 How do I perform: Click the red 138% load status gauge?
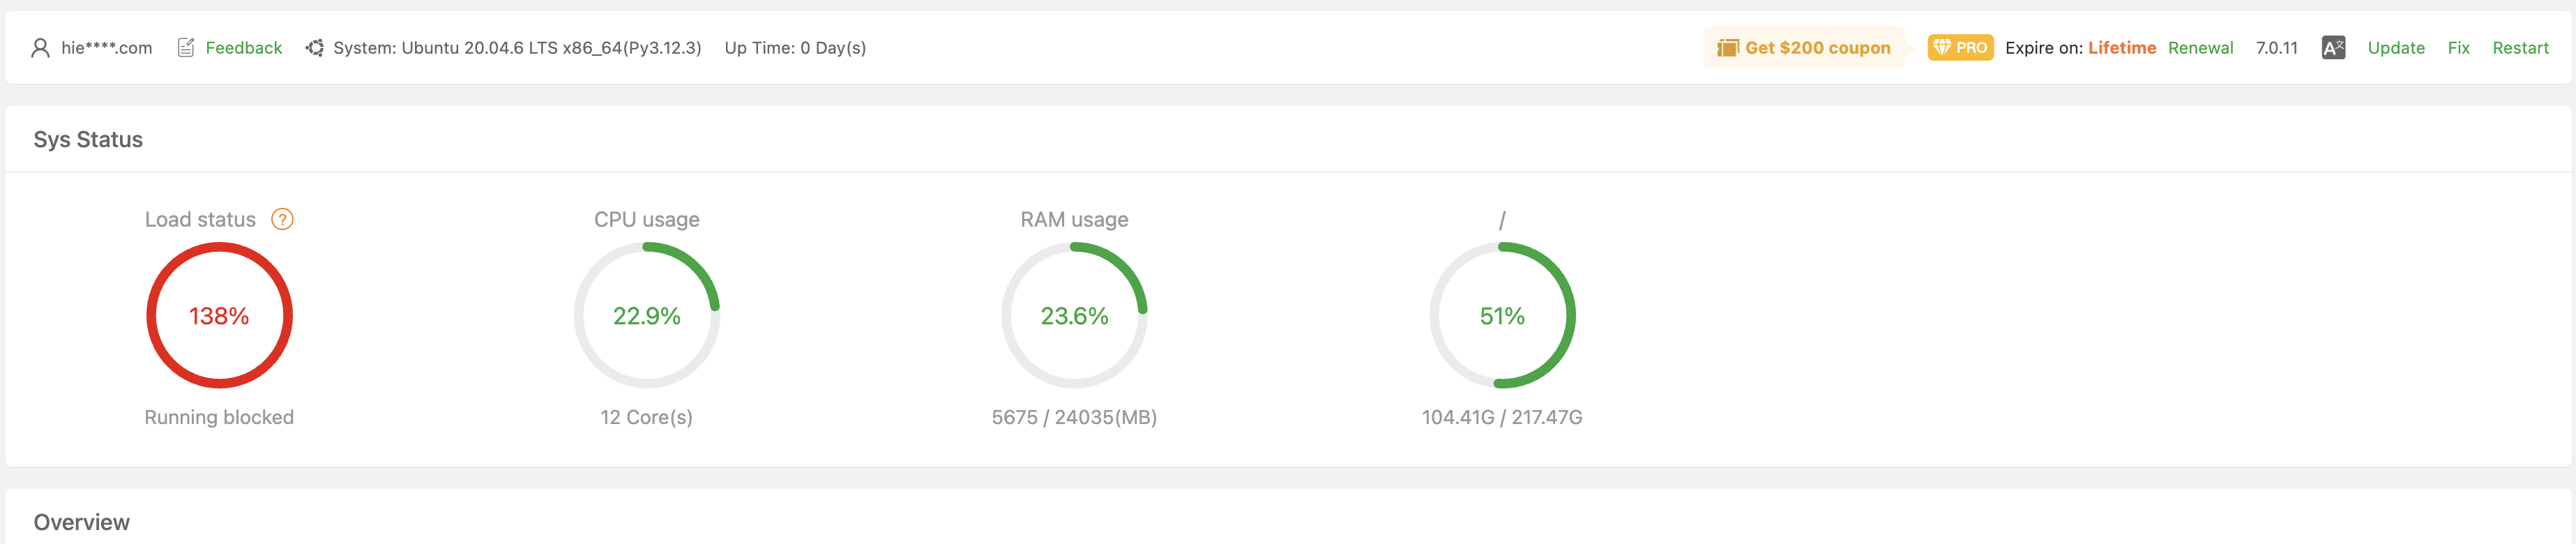click(219, 316)
